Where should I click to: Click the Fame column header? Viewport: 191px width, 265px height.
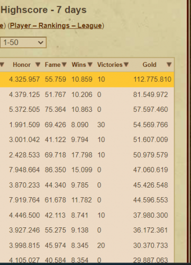click(52, 65)
